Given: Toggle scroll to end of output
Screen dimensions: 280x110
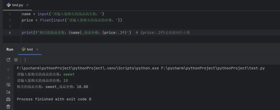Looking at the screenshot, I should pyautogui.click(x=8, y=92).
